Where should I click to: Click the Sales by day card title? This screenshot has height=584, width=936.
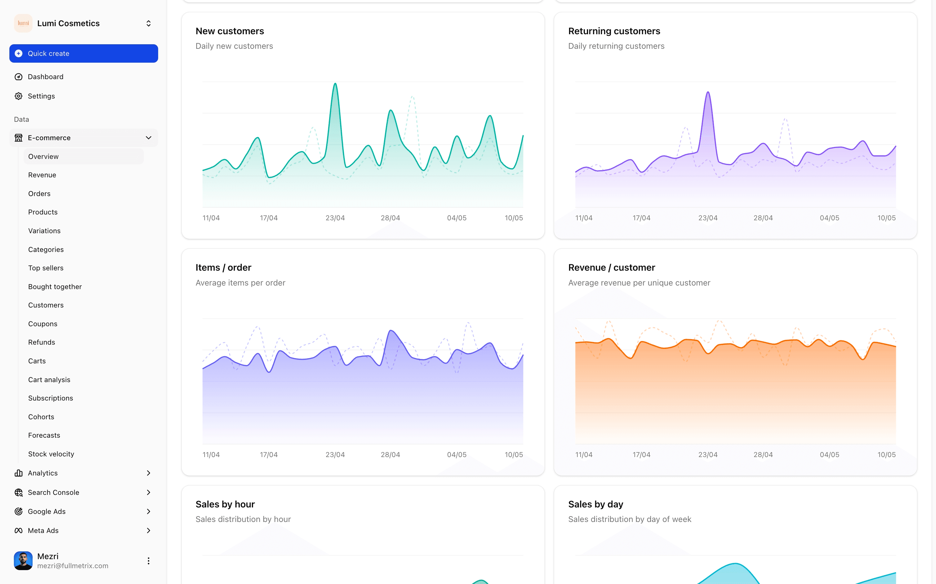[596, 504]
